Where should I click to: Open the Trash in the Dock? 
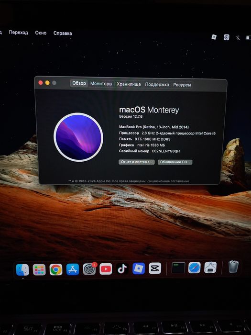coord(233,267)
